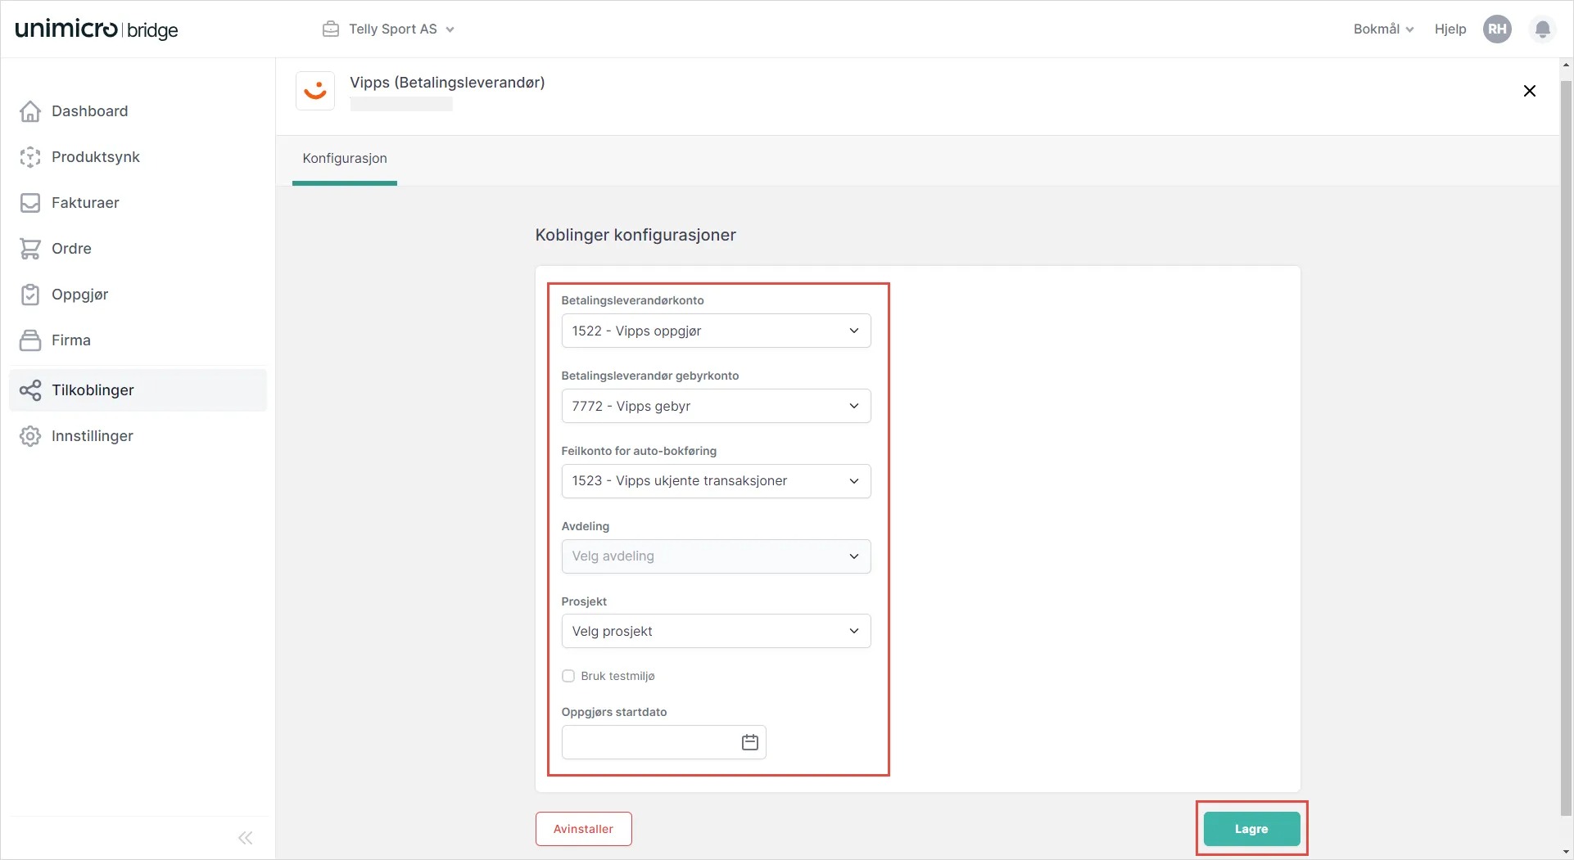The image size is (1574, 860).
Task: Open the Hjelp link
Action: [1450, 29]
